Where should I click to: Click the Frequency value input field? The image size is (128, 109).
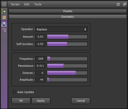(40, 59)
